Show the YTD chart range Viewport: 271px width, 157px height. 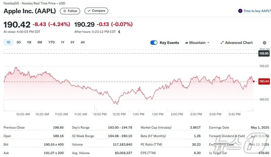51,42
